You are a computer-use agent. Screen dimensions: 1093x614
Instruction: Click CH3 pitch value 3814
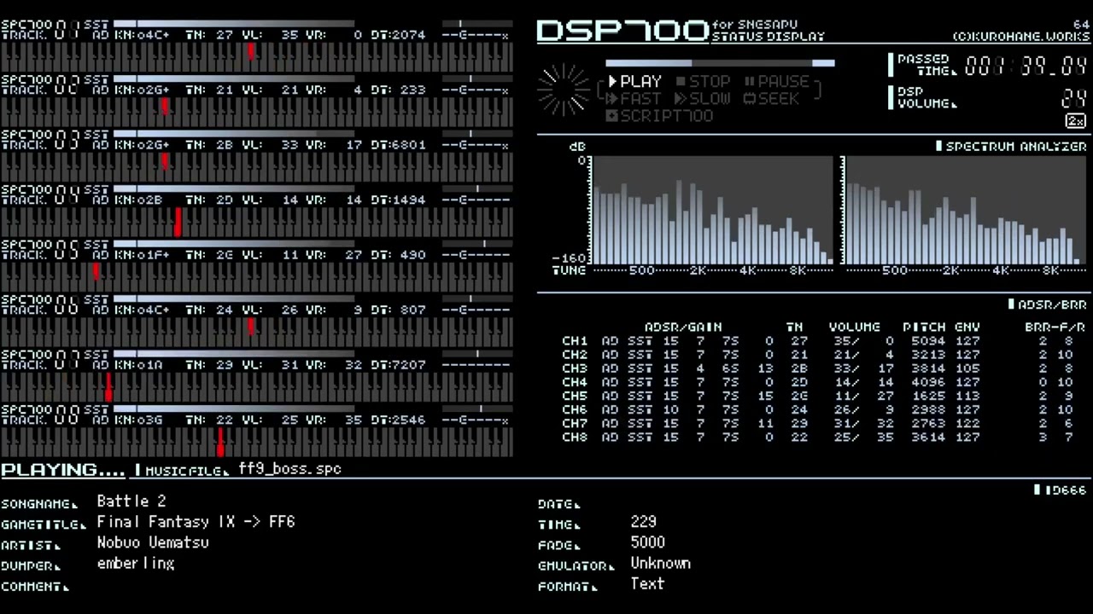[x=928, y=368]
